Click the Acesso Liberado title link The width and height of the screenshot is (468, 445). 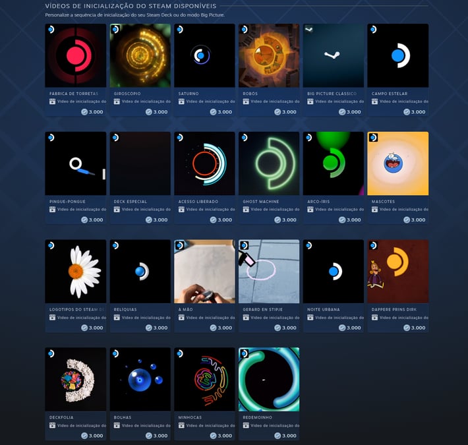click(198, 202)
